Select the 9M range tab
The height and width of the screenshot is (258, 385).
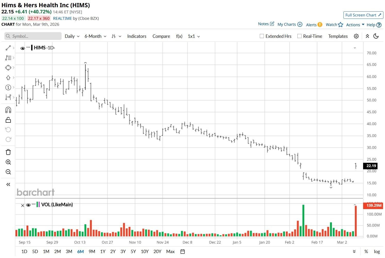[92, 252]
